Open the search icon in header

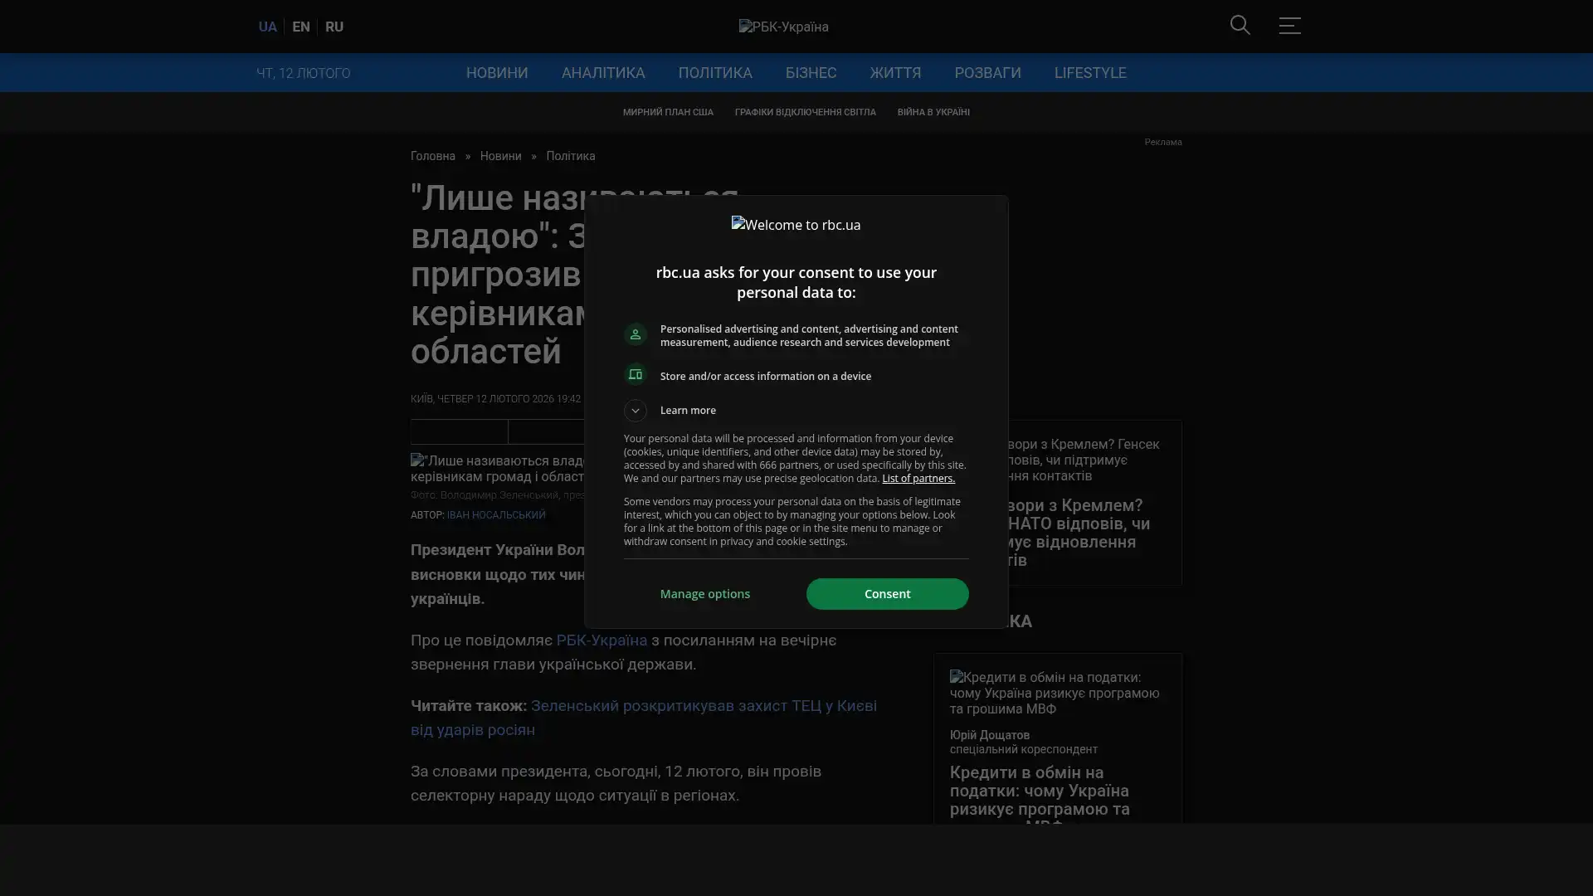point(1240,25)
